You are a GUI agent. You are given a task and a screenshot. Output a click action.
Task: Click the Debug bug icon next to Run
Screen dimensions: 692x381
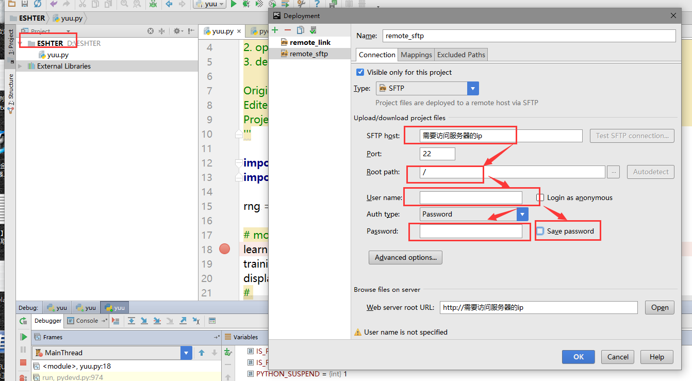tap(246, 4)
